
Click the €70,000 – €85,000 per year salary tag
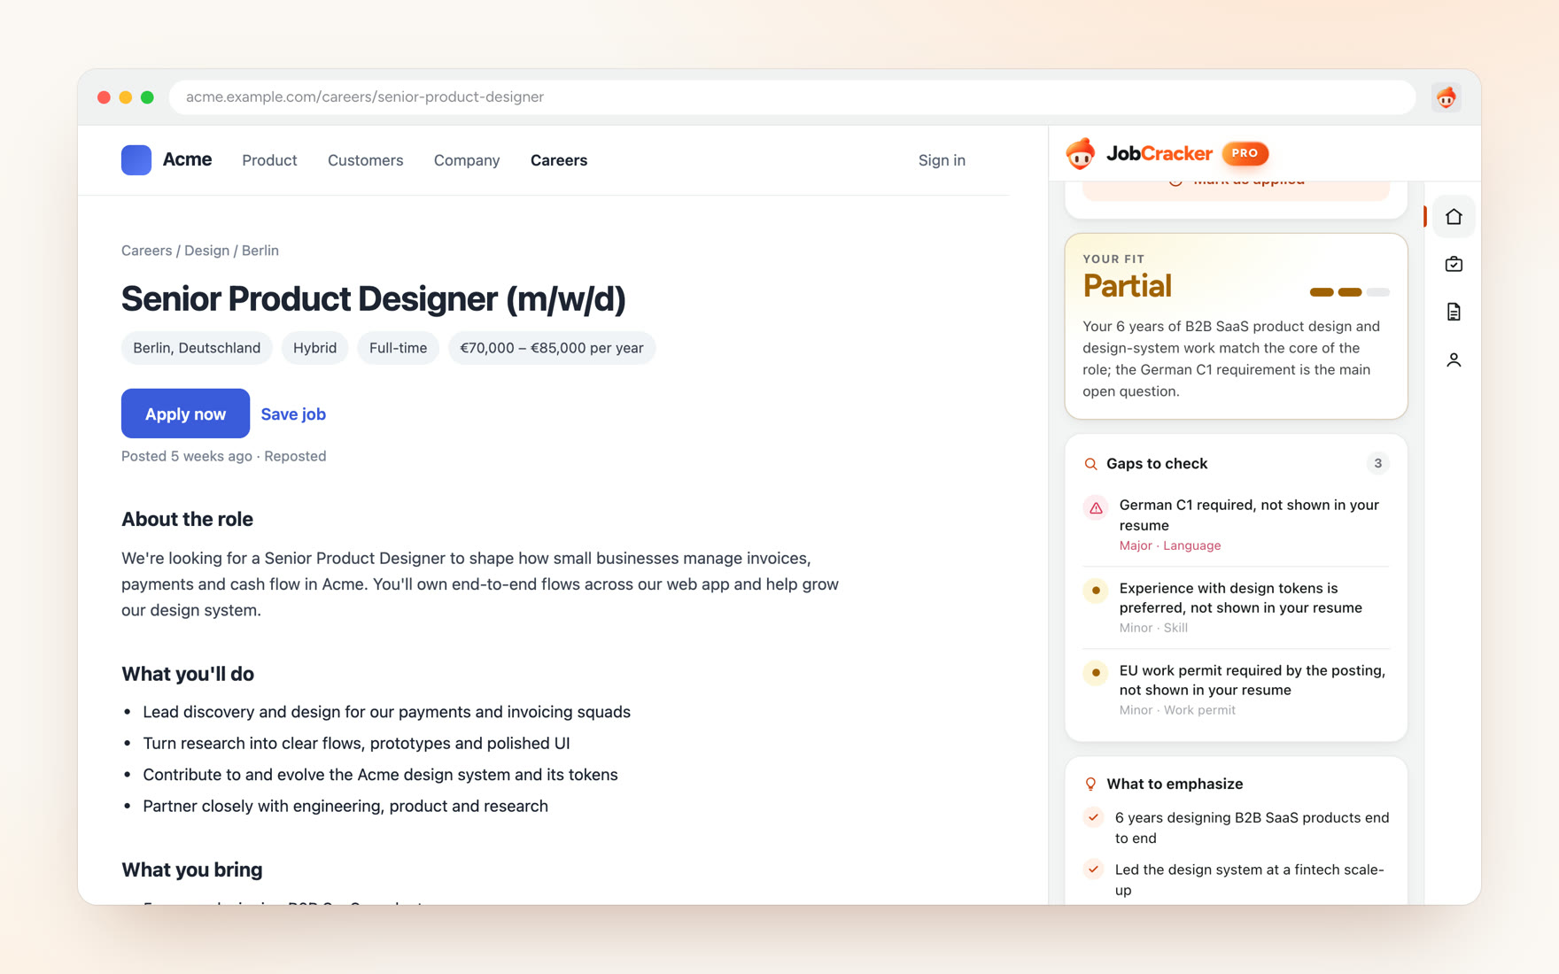coord(552,348)
